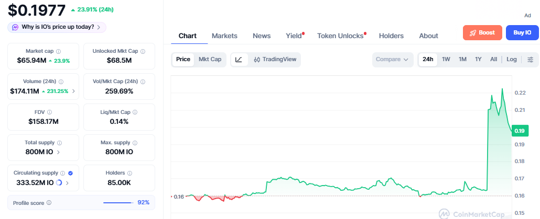Click the info icon next to Holders

[x=129, y=173]
